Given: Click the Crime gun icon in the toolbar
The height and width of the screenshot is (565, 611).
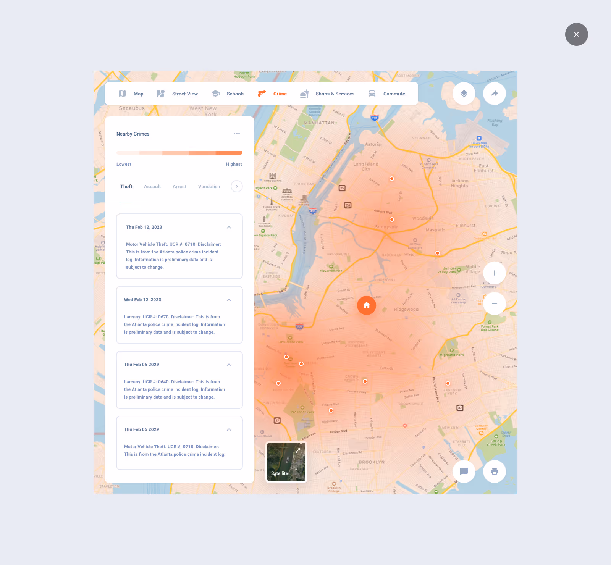Looking at the screenshot, I should (262, 94).
